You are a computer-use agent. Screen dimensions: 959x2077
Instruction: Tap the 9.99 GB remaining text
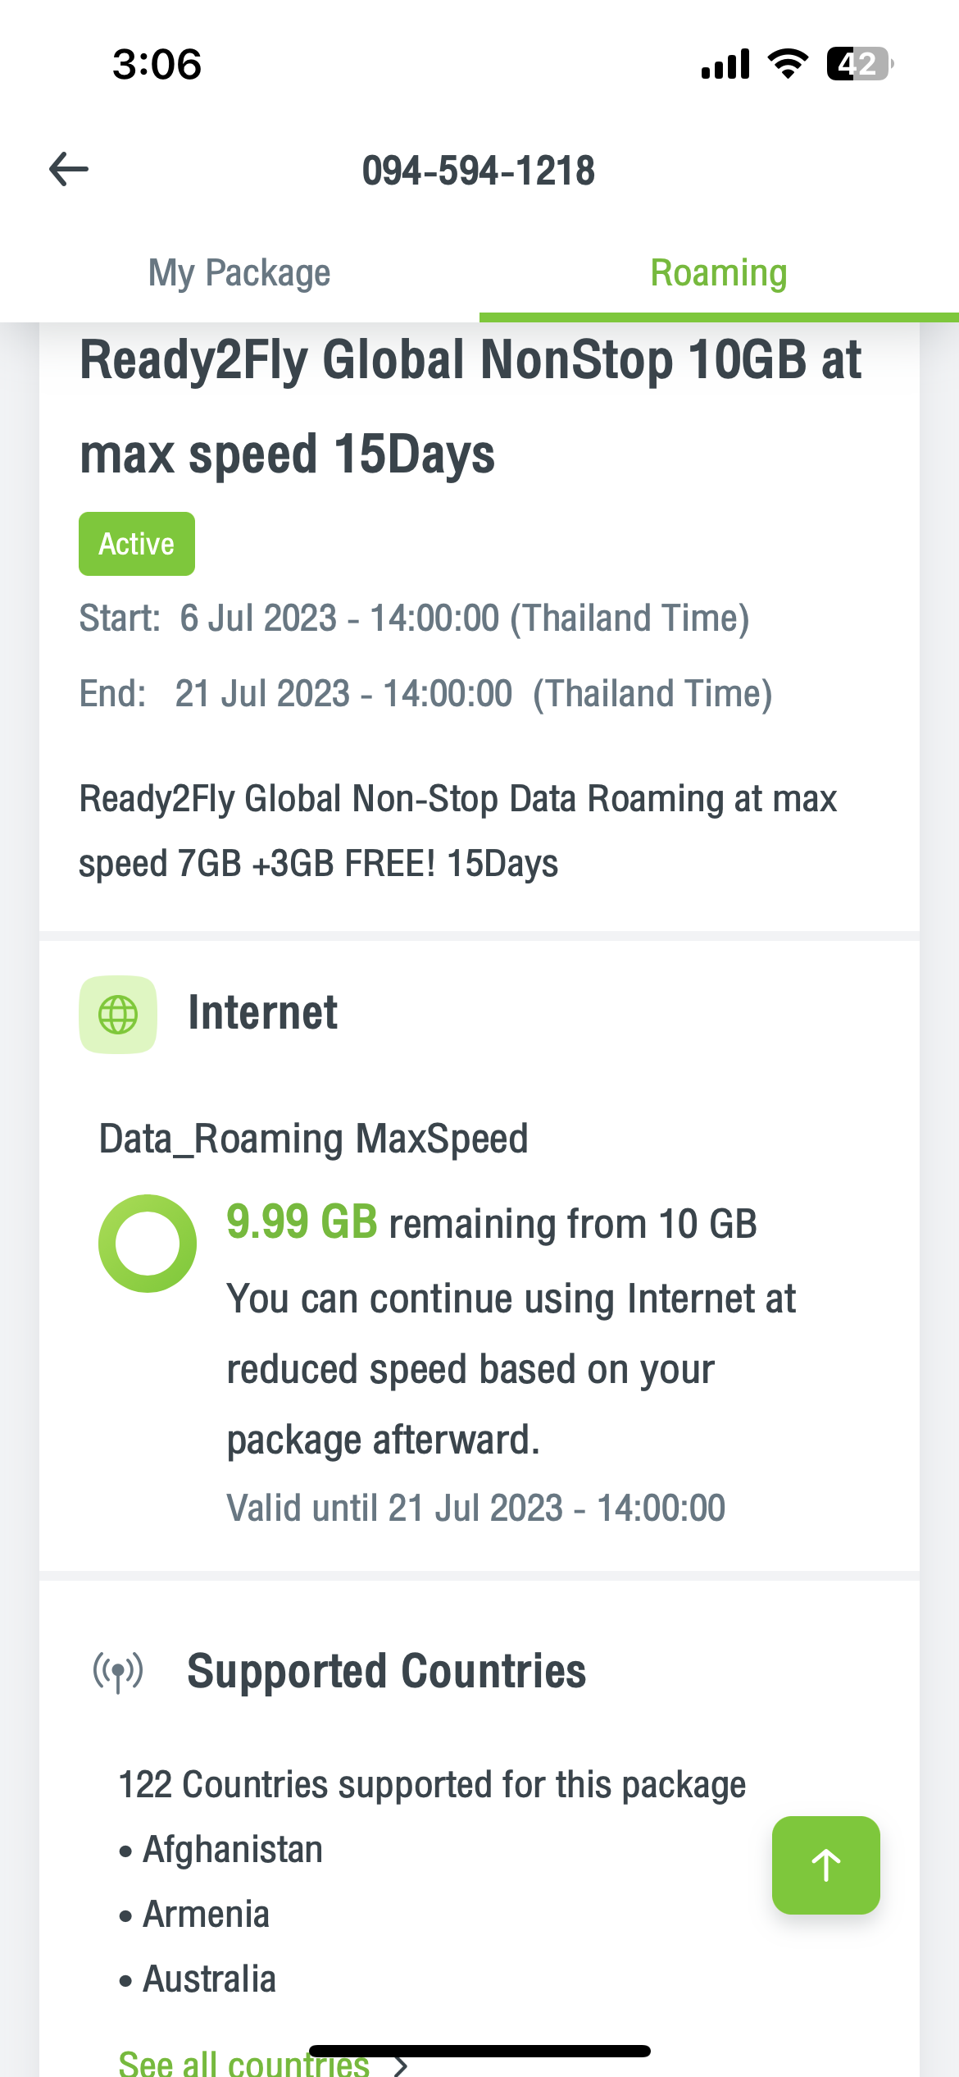(x=302, y=1222)
